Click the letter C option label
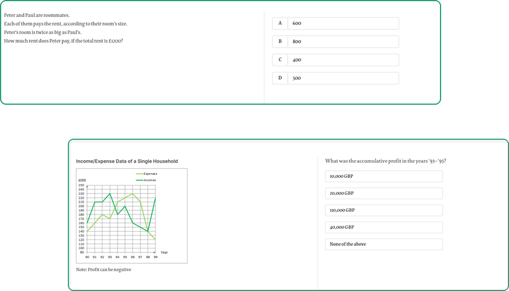 pyautogui.click(x=280, y=60)
